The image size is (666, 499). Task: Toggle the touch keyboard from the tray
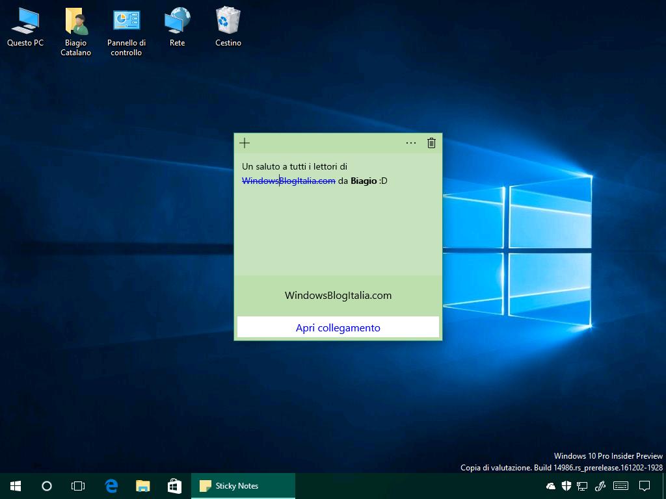click(x=620, y=485)
